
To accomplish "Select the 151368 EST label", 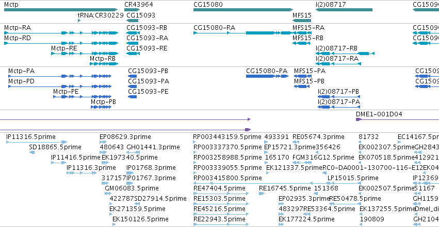I will (326, 188).
